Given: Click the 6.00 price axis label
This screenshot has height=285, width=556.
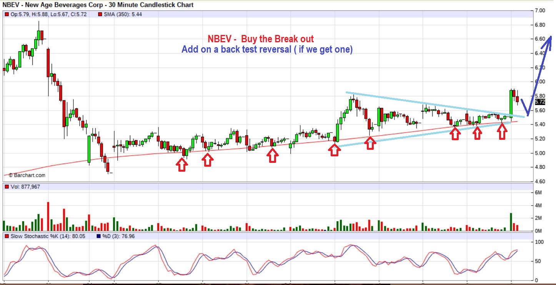Looking at the screenshot, I should click(539, 82).
